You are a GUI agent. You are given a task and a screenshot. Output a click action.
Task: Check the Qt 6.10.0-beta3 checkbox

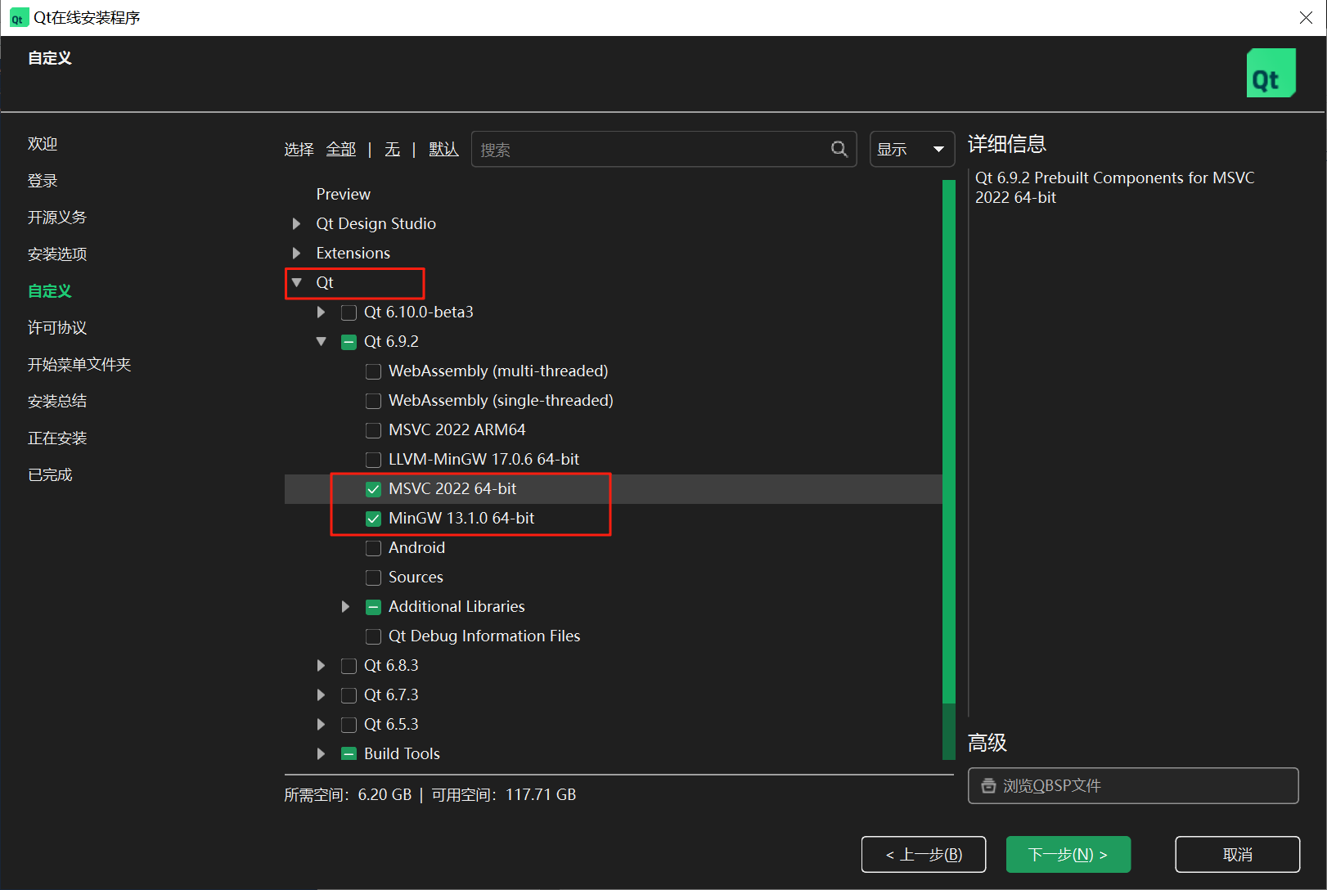tap(349, 312)
